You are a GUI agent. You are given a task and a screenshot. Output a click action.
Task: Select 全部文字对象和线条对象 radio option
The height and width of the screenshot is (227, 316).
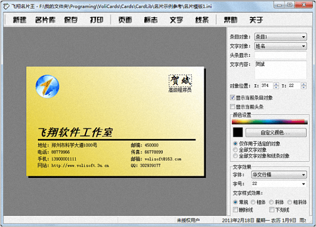tap(235, 156)
